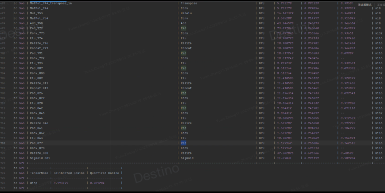Select the Sigmoid_881 node name
385x193 pixels.
tap(40, 158)
